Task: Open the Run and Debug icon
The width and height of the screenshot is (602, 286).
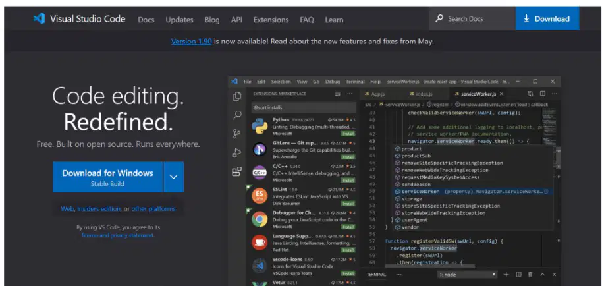Action: click(x=237, y=152)
